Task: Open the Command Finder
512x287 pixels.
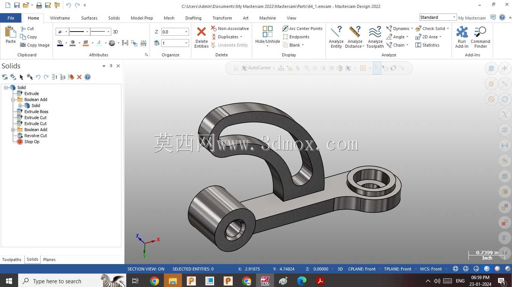Action: tap(480, 37)
